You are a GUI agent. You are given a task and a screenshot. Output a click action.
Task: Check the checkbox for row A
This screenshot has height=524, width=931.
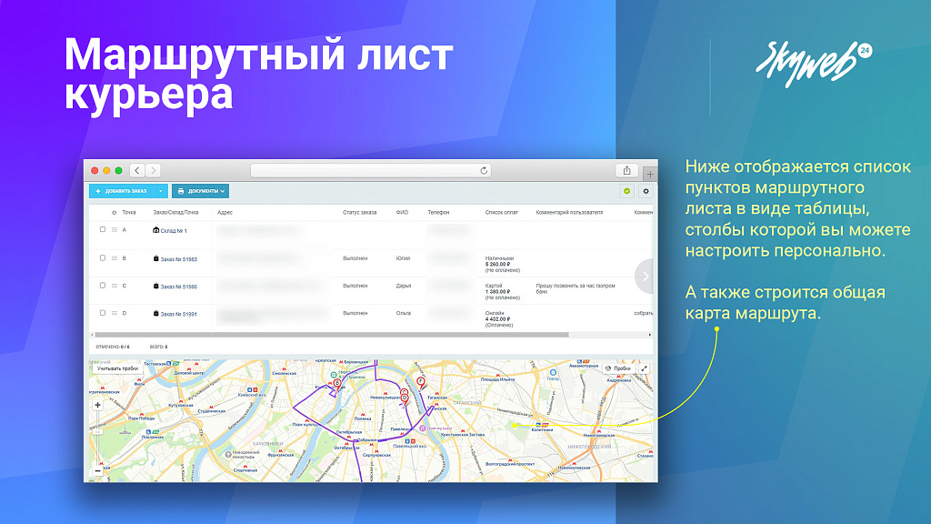point(102,229)
